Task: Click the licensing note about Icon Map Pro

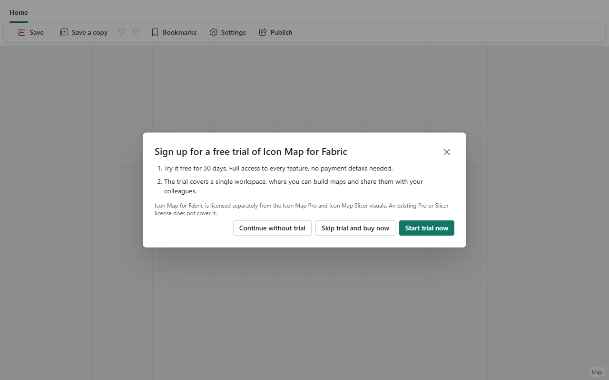Action: [x=302, y=209]
